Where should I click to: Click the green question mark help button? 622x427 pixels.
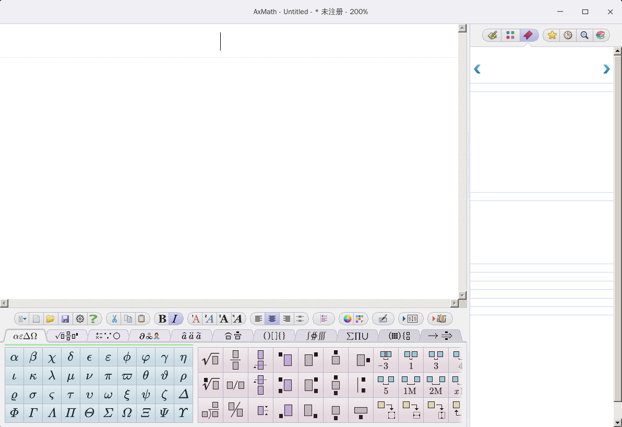pos(93,319)
